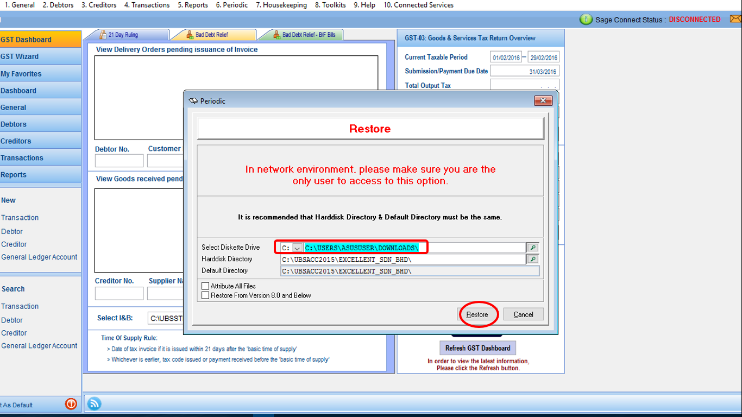
Task: Click General Ledger Account under New
Action: coord(39,257)
